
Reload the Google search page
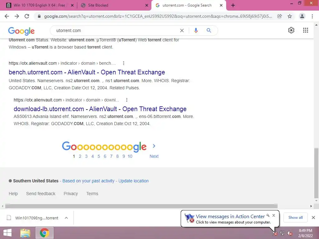(27, 16)
